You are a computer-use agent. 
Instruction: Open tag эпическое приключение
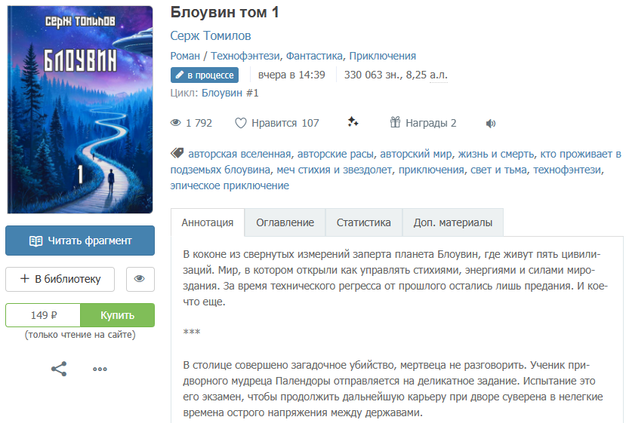230,185
